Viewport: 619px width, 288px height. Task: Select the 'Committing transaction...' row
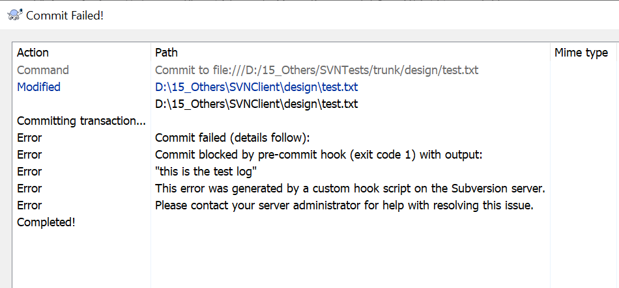[x=81, y=120]
